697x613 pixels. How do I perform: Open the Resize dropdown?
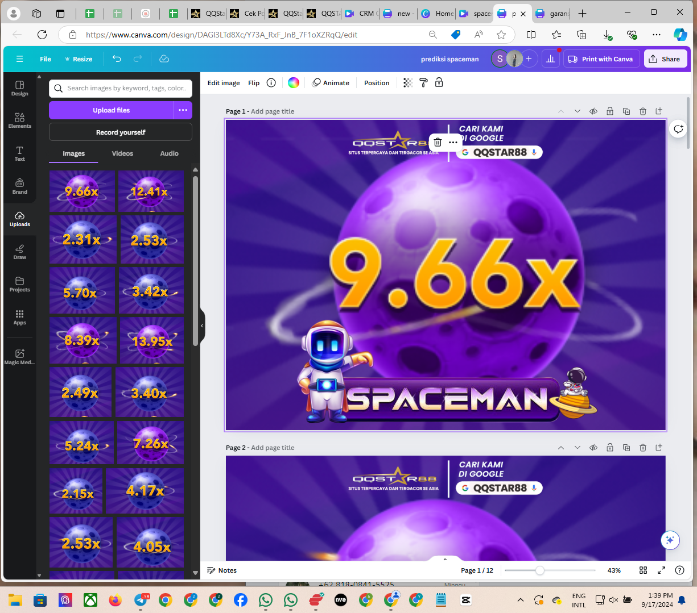point(79,59)
